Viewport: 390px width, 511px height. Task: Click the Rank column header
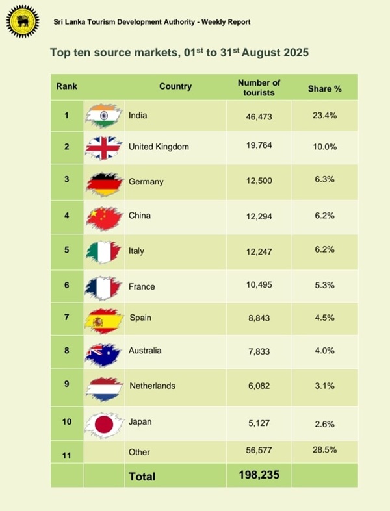(x=66, y=86)
